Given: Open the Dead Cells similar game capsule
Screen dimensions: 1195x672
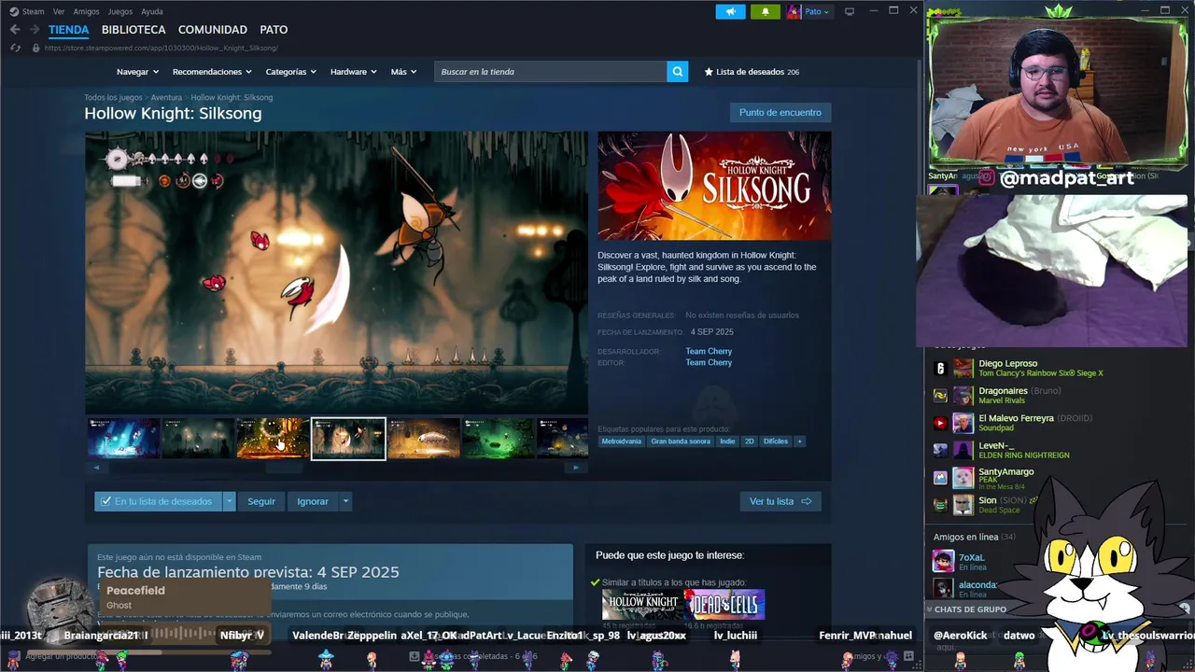Looking at the screenshot, I should pyautogui.click(x=724, y=604).
